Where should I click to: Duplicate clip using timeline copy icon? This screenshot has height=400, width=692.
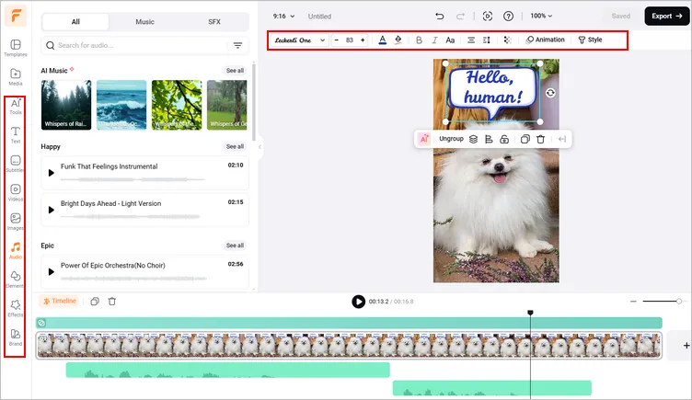[95, 302]
